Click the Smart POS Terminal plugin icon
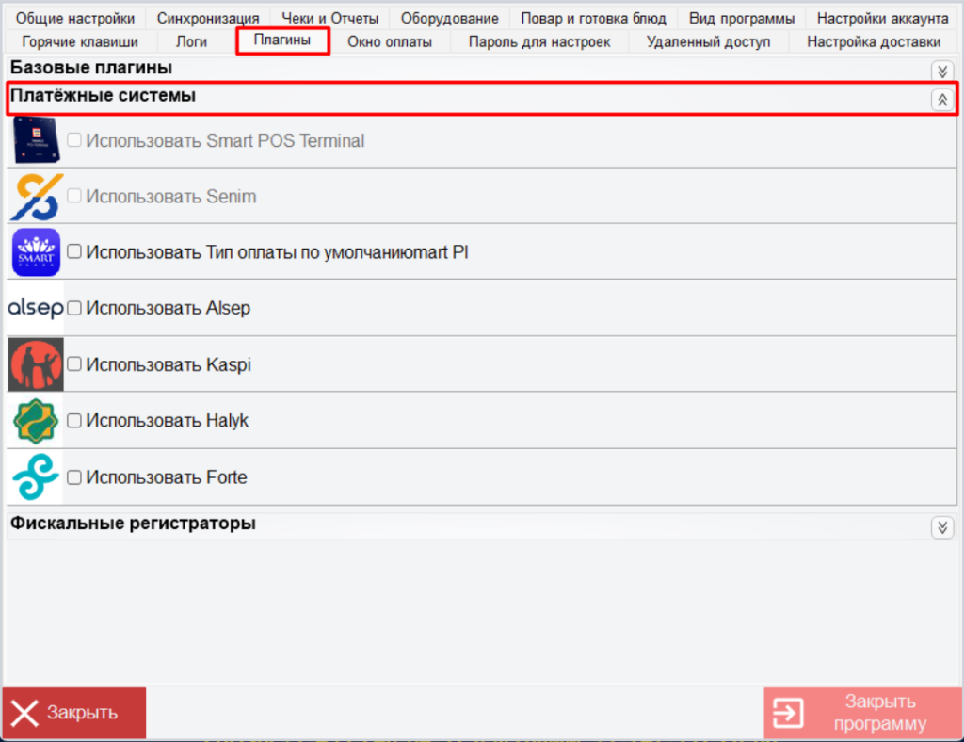Viewport: 964px width, 742px height. click(36, 140)
